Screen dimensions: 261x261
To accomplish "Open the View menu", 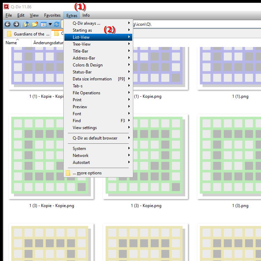I will [x=34, y=15].
